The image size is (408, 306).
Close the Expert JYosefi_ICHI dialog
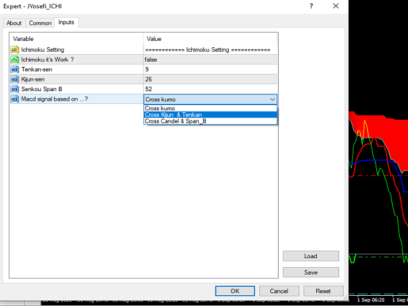336,6
